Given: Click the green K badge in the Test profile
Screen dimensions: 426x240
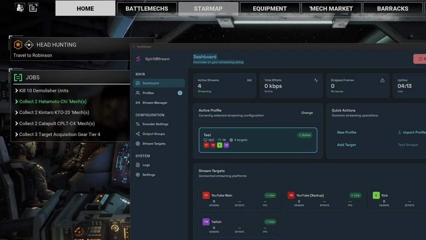Looking at the screenshot, I should pyautogui.click(x=220, y=145).
